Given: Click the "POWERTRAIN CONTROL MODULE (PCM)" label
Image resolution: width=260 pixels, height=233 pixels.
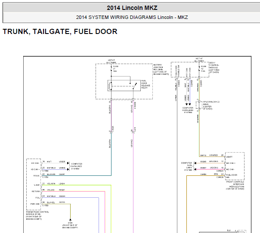Looking at the screenshot, I should click(x=37, y=215).
